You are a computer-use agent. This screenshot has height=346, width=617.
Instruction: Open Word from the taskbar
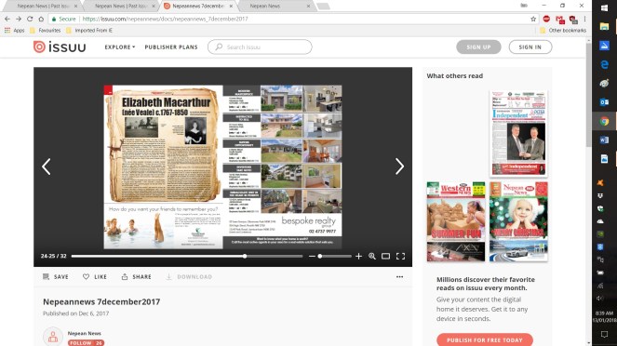pyautogui.click(x=604, y=140)
